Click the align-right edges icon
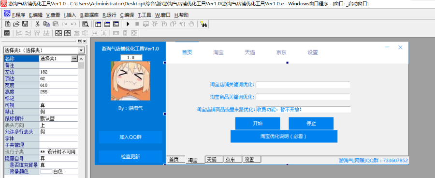This screenshot has width=435, height=178. point(28,33)
